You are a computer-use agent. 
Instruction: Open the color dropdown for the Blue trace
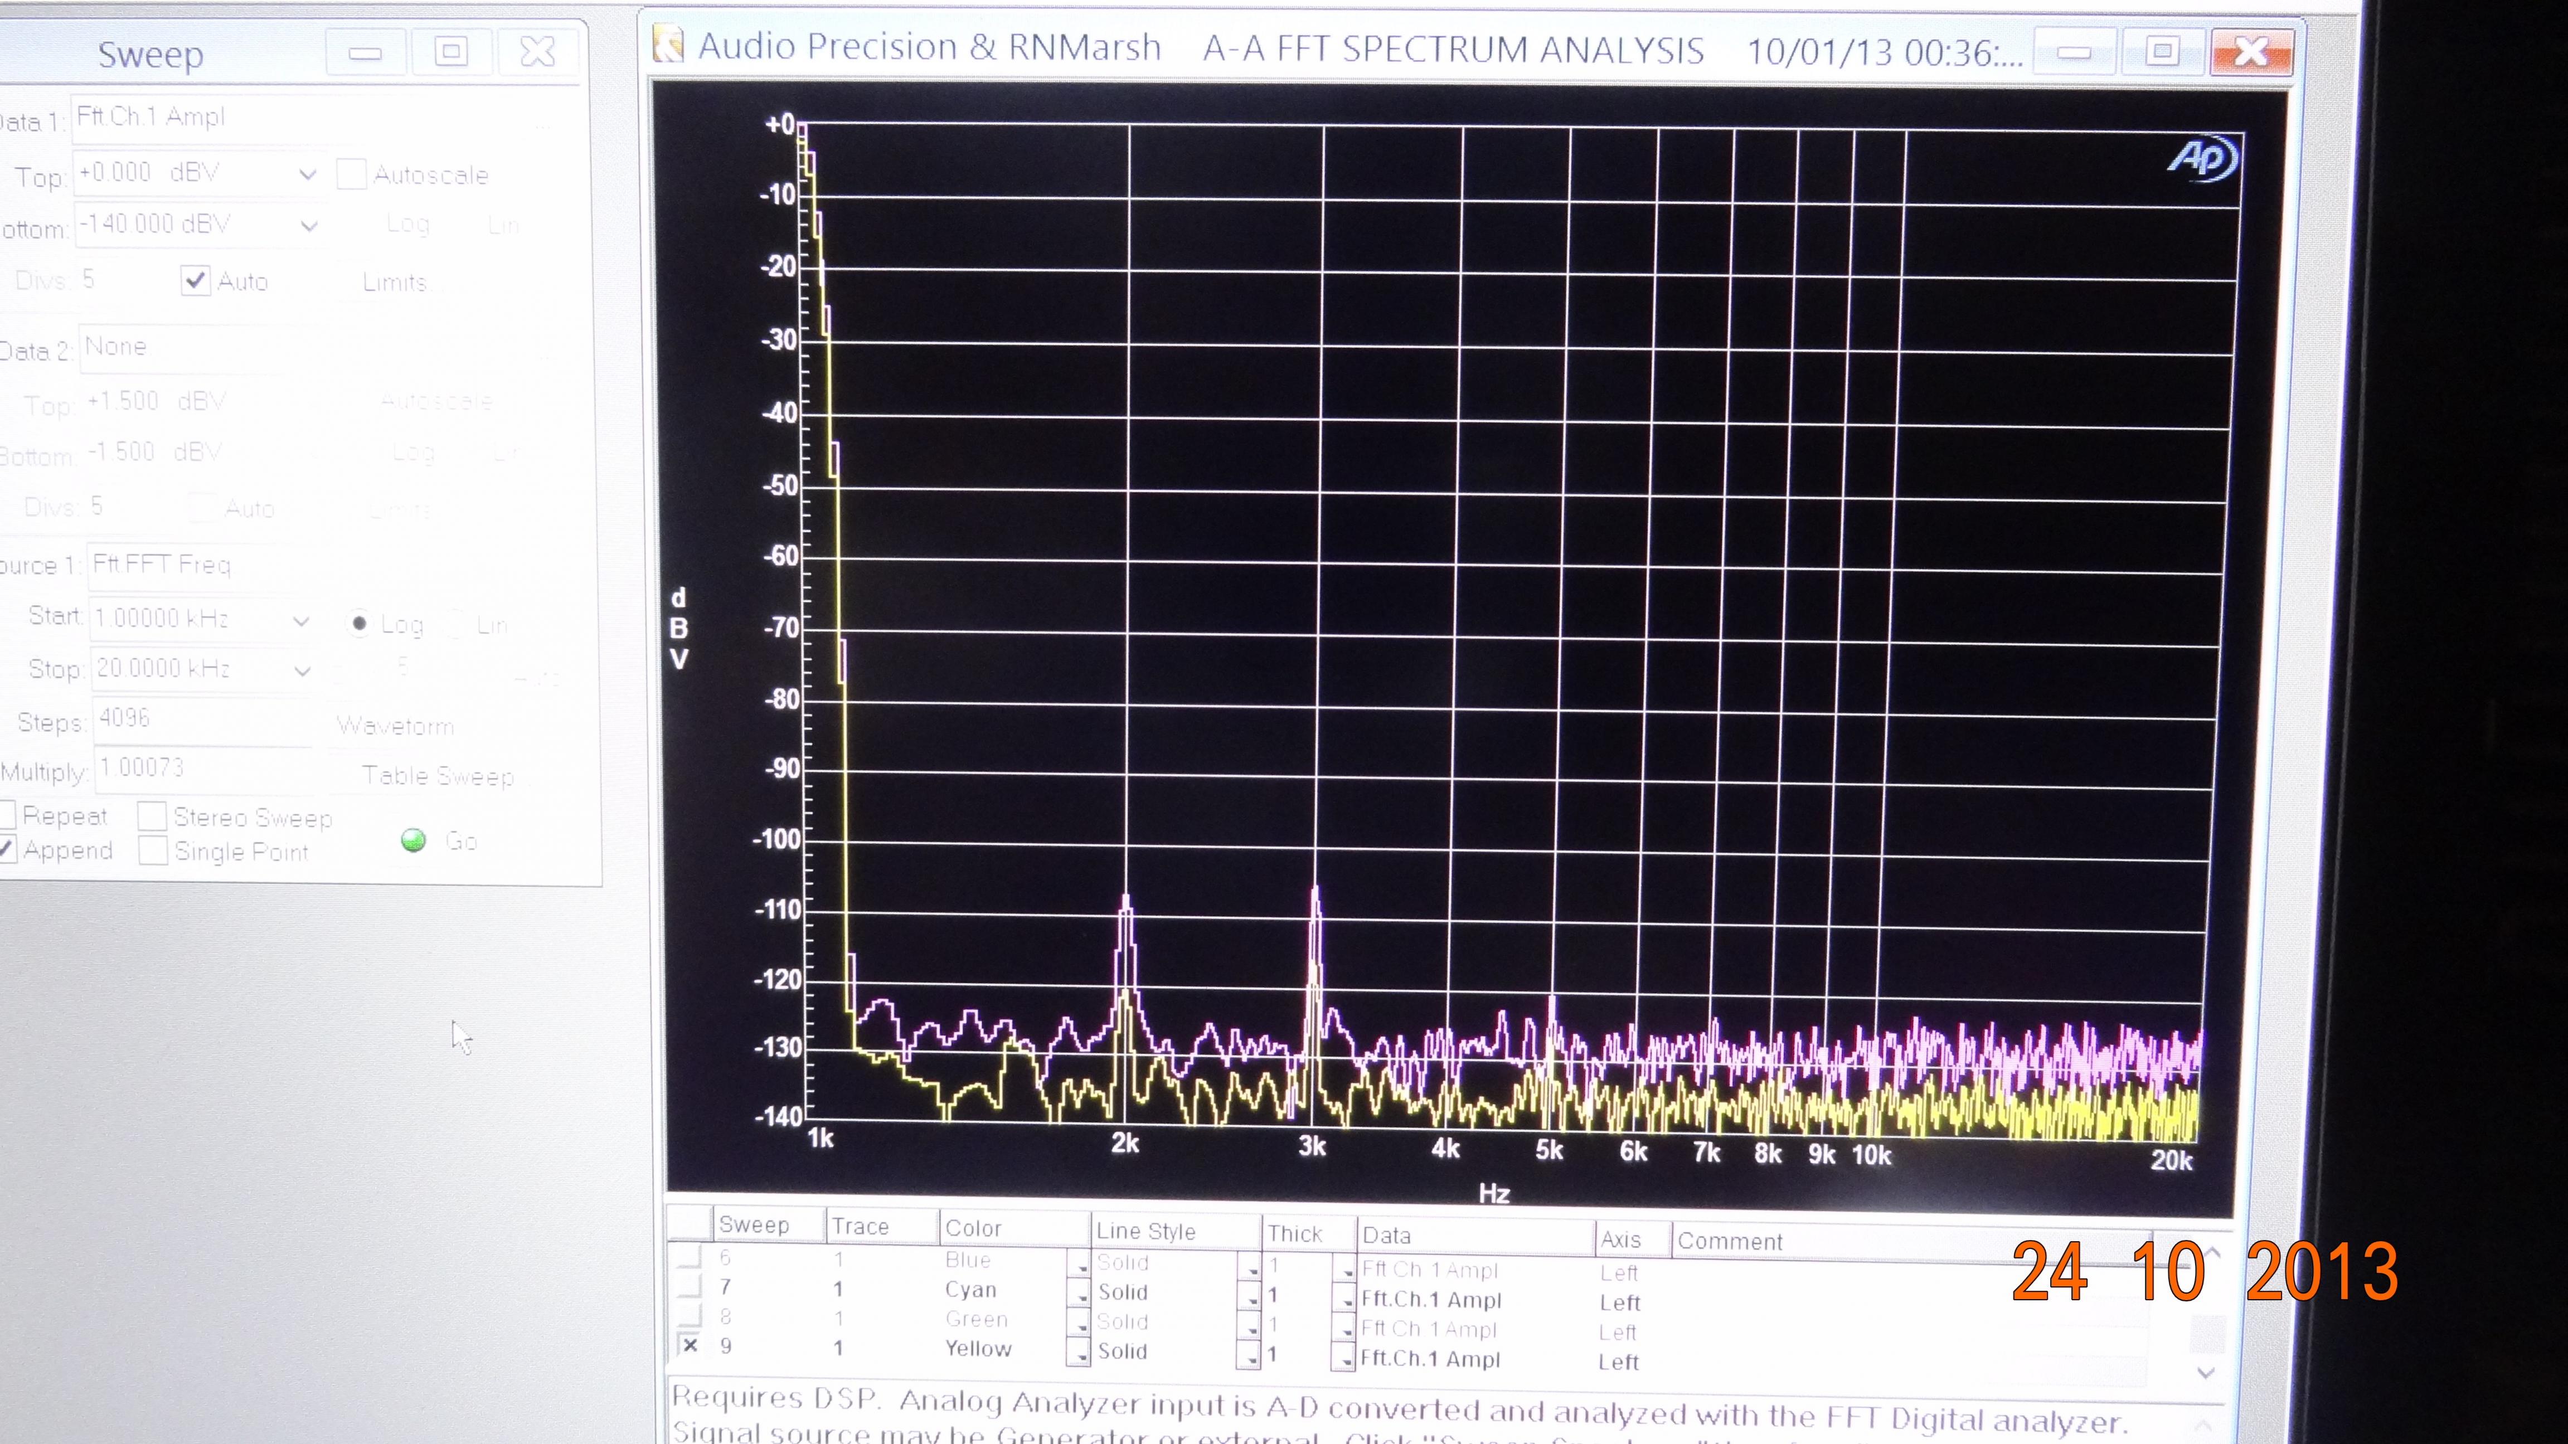1079,1265
